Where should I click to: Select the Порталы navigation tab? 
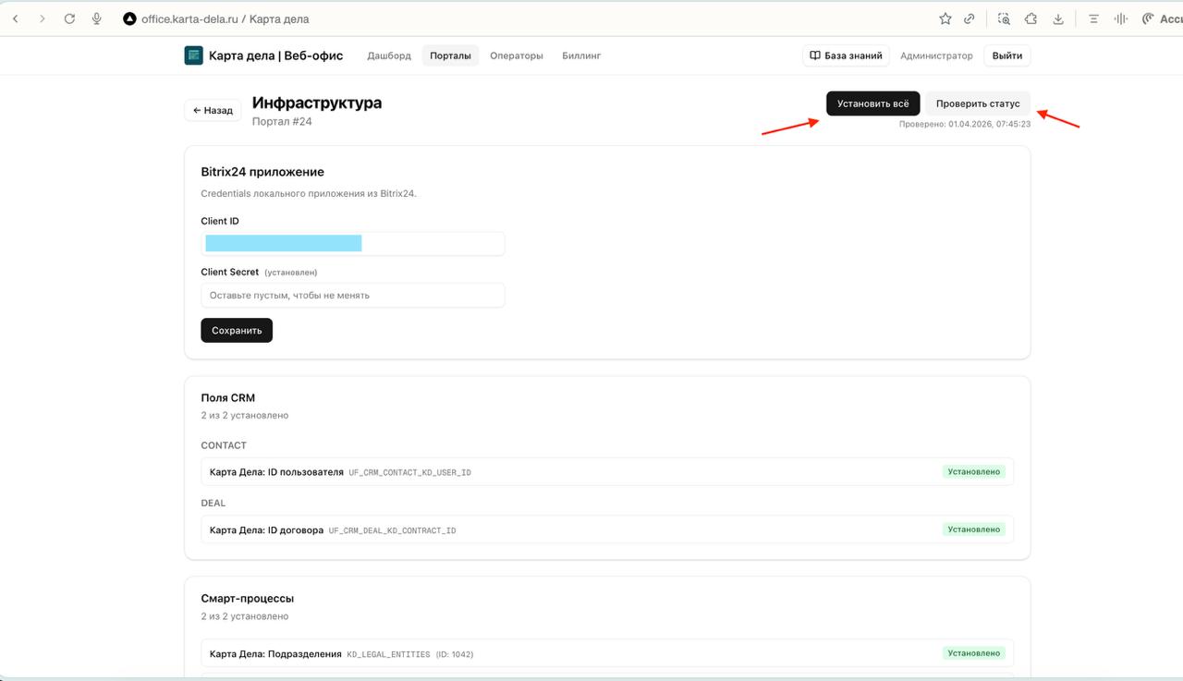pos(450,55)
